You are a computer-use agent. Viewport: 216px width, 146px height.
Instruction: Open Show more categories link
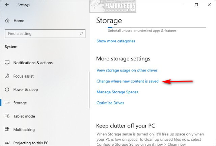(x=116, y=41)
